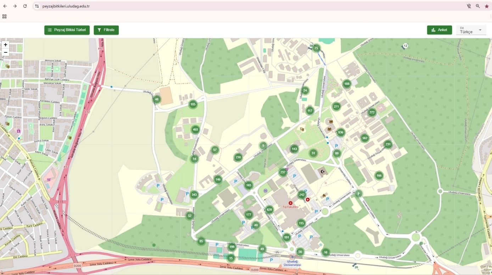Open browser zoom magnifier icon in address bar
This screenshot has height=275, width=492.
[x=478, y=6]
